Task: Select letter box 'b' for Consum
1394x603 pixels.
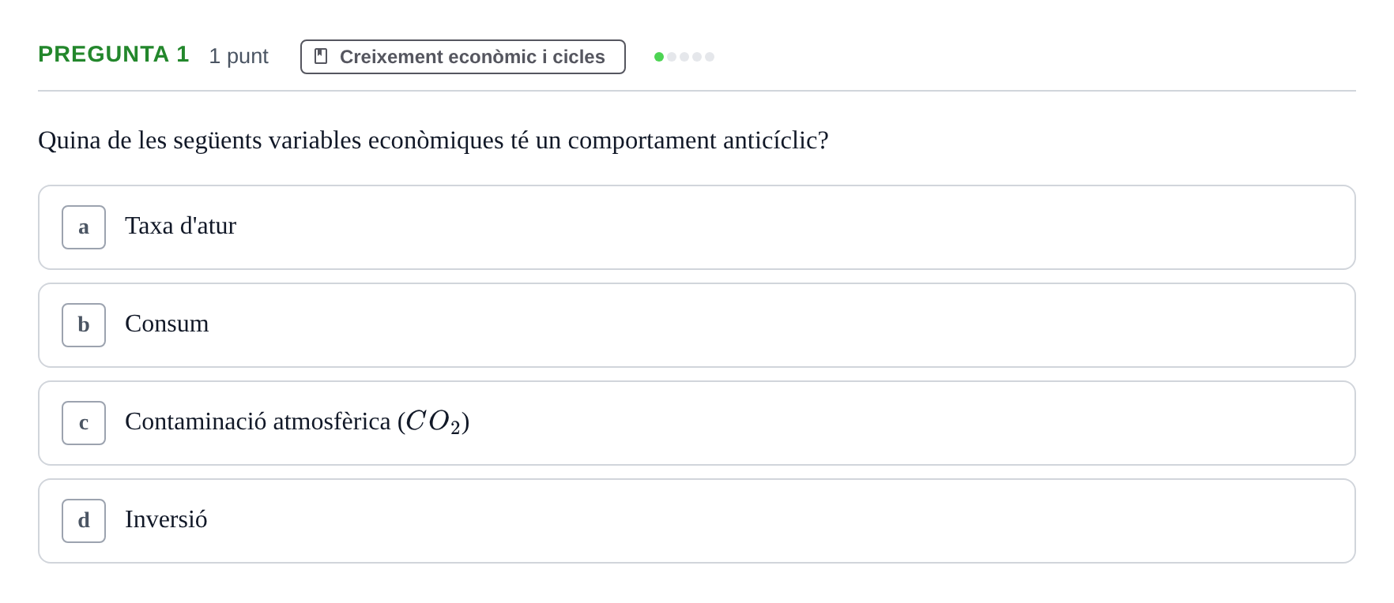Action: coord(84,325)
